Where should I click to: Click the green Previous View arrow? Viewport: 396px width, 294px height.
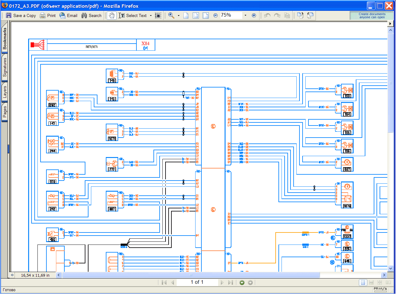click(242, 282)
